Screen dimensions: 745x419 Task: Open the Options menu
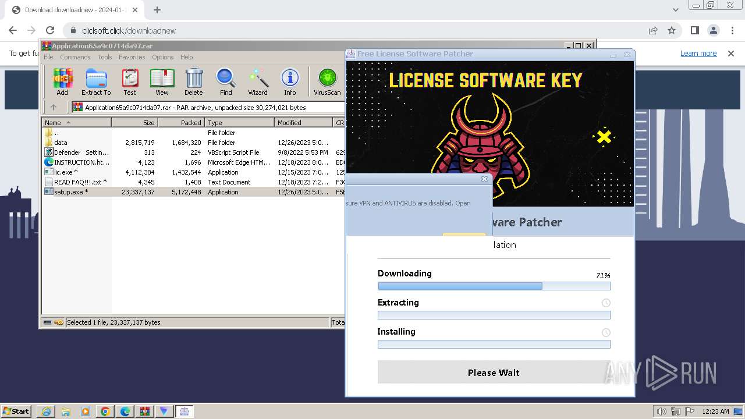[163, 57]
